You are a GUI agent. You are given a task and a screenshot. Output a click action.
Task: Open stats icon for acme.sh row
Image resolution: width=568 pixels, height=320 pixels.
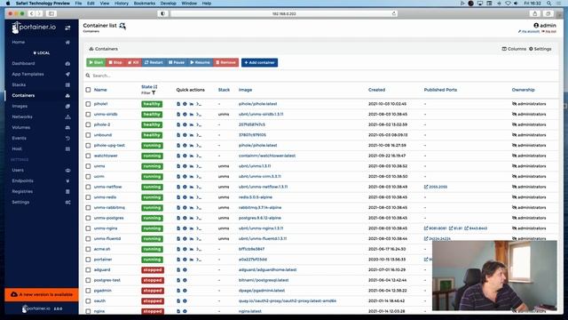click(192, 249)
